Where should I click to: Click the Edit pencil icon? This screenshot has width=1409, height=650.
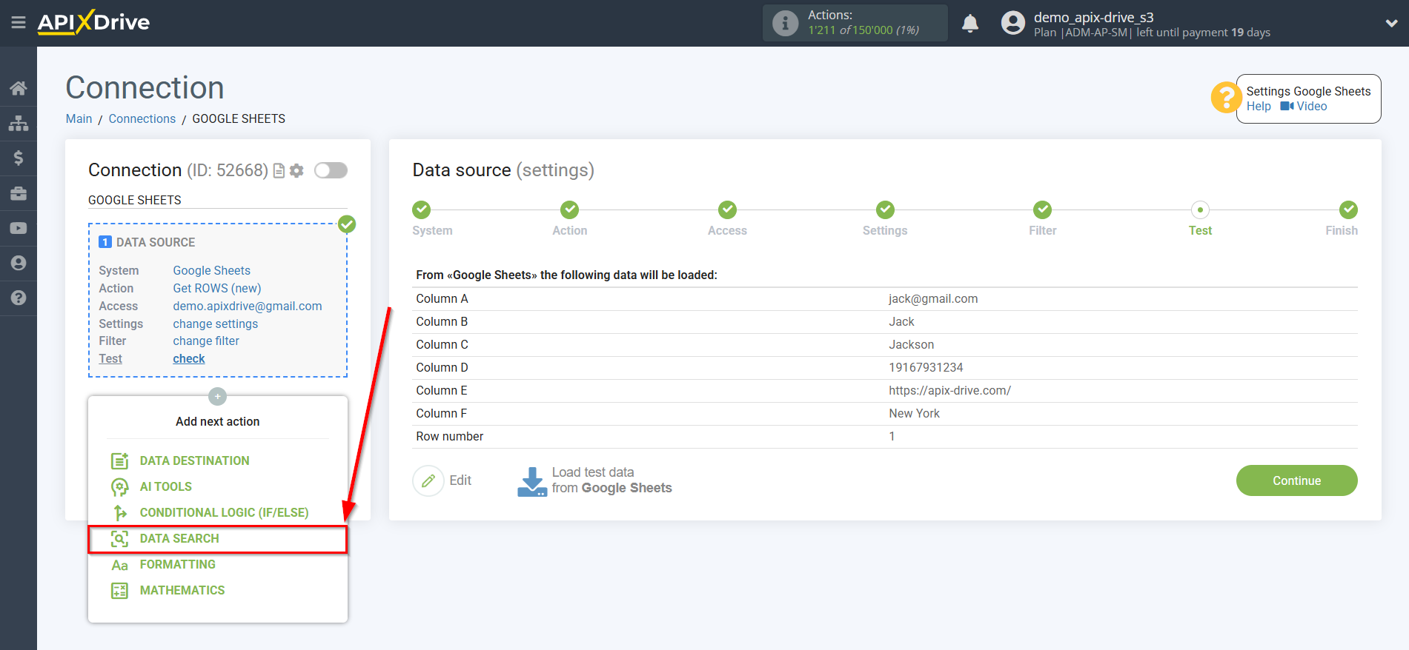428,480
